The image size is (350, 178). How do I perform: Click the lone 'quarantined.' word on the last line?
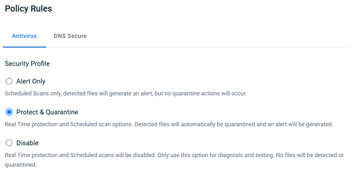(x=21, y=165)
